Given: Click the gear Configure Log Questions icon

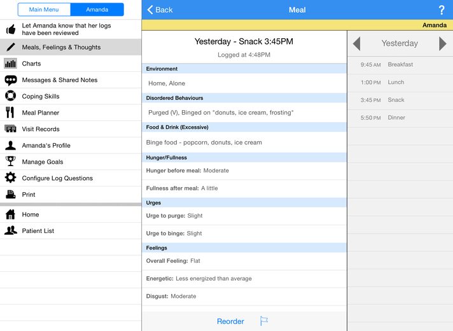Looking at the screenshot, I should (x=11, y=178).
